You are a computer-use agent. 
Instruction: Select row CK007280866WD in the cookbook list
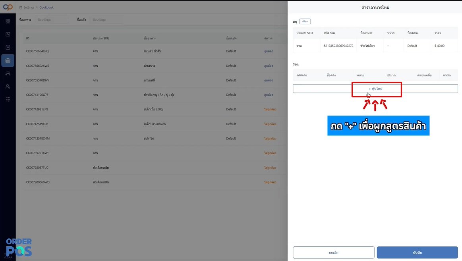(155, 182)
